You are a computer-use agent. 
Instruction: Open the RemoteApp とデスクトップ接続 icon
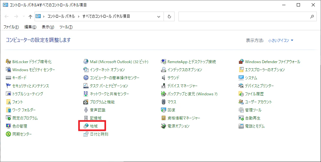[163, 62]
